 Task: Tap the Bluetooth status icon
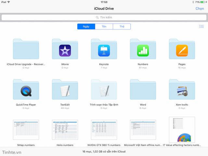coord(193,2)
